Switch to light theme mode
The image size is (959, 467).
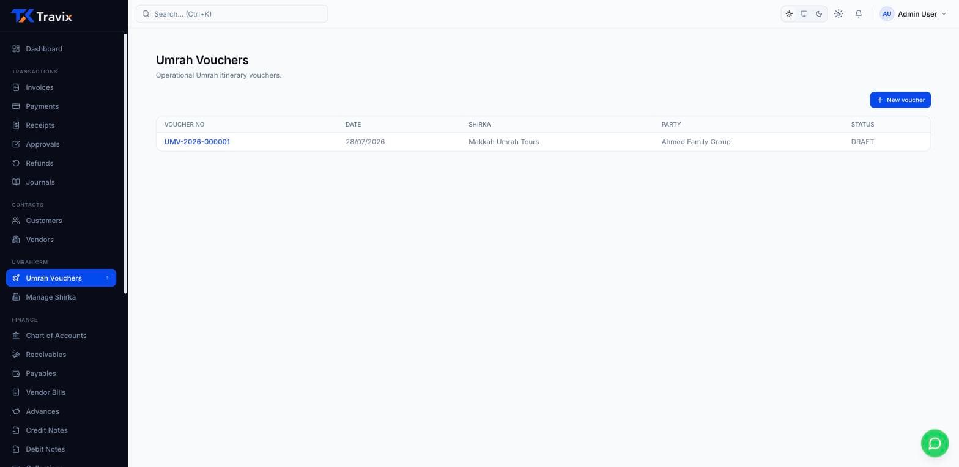tap(789, 13)
